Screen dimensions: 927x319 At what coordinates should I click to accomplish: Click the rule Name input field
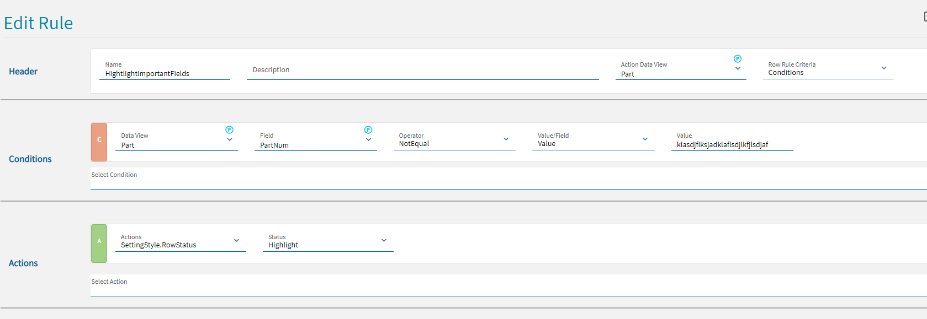(165, 74)
